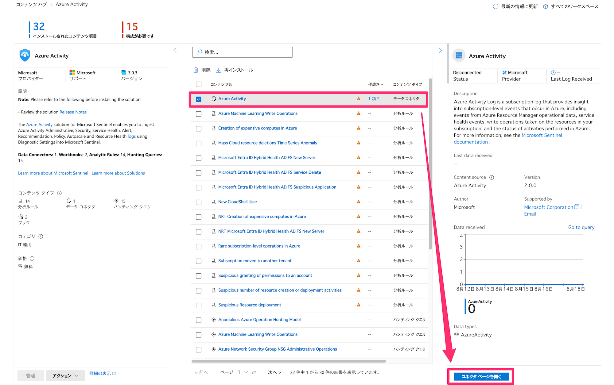Toggle the select-all header checkbox

[x=199, y=84]
